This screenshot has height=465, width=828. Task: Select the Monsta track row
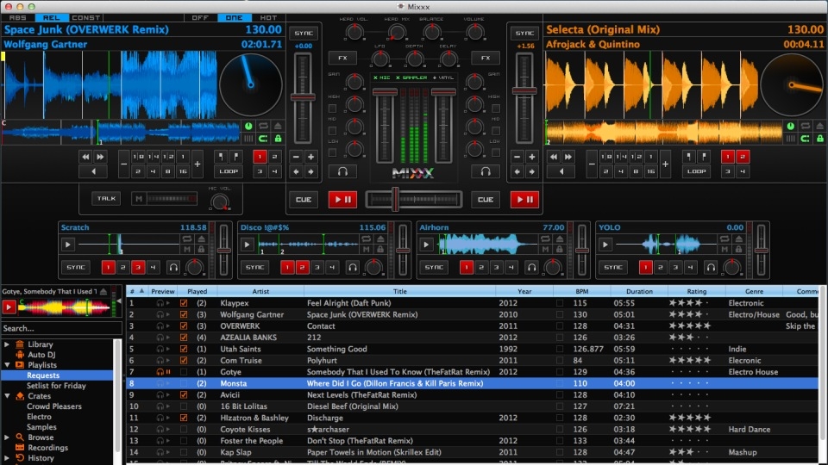coord(472,383)
